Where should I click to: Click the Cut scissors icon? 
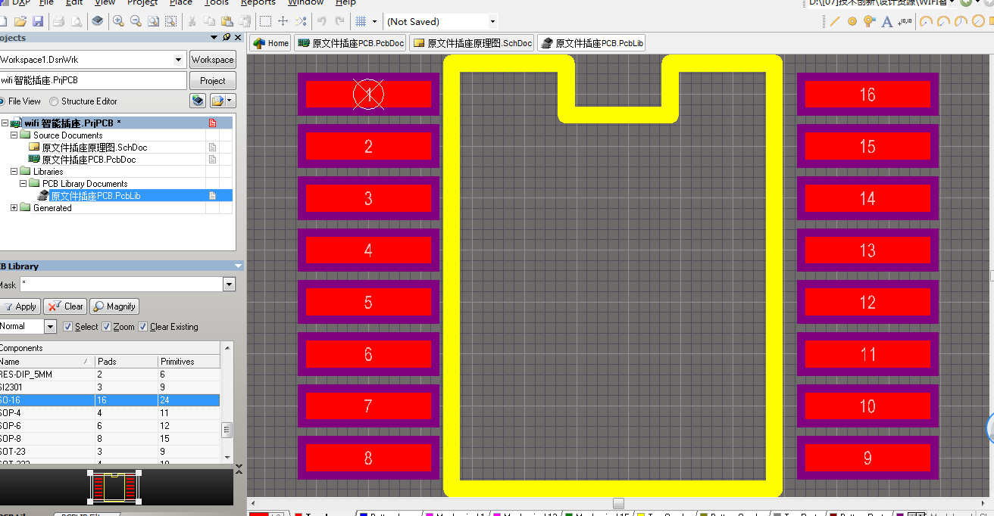coord(192,21)
